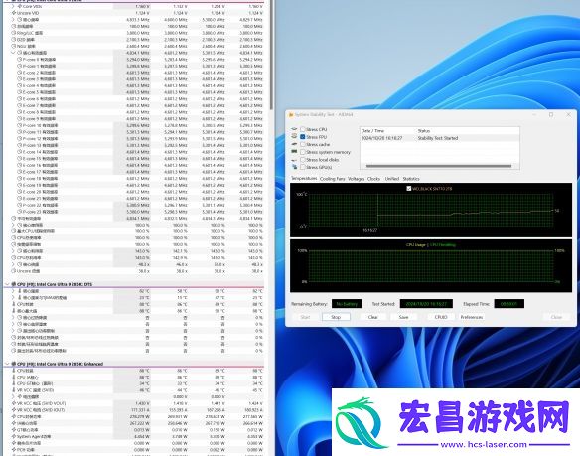Image resolution: width=580 pixels, height=456 pixels.
Task: Click the thermometer icon beside VR VCC (SVID) temperature
Action: (14, 390)
